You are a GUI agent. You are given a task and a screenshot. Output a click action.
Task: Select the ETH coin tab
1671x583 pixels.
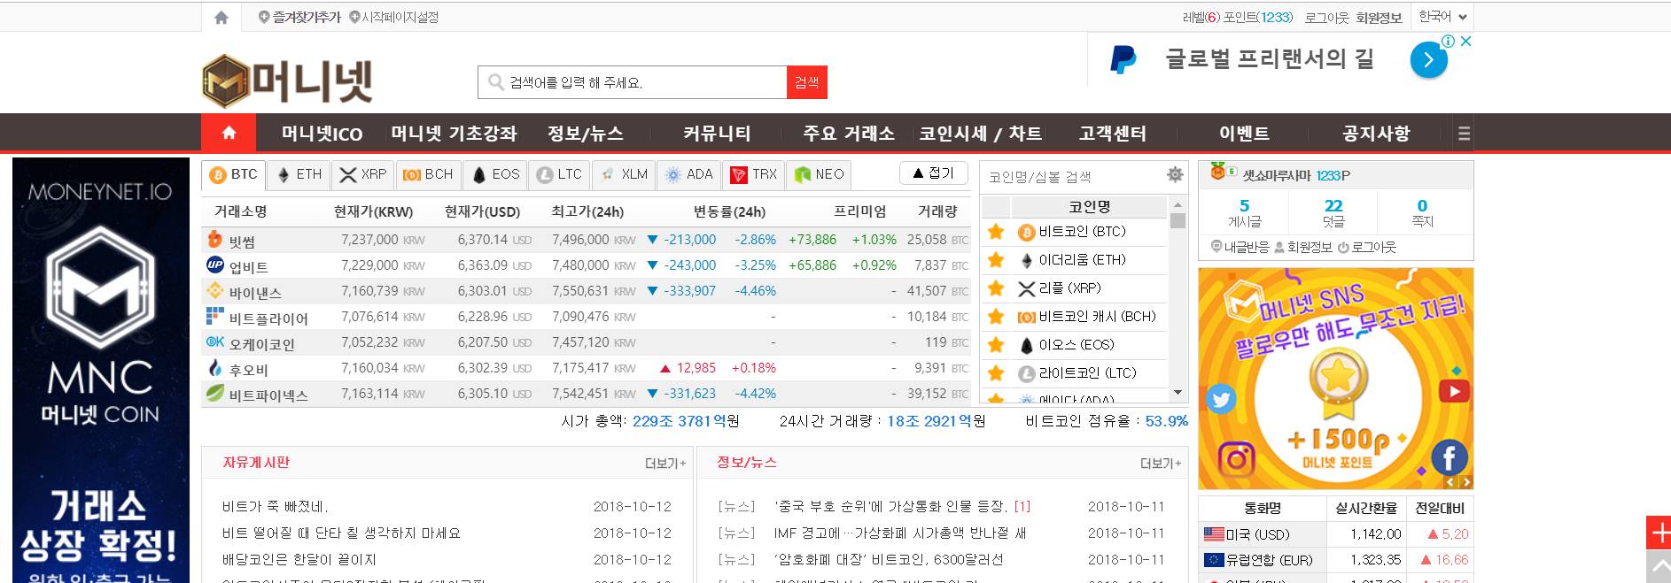click(x=299, y=174)
